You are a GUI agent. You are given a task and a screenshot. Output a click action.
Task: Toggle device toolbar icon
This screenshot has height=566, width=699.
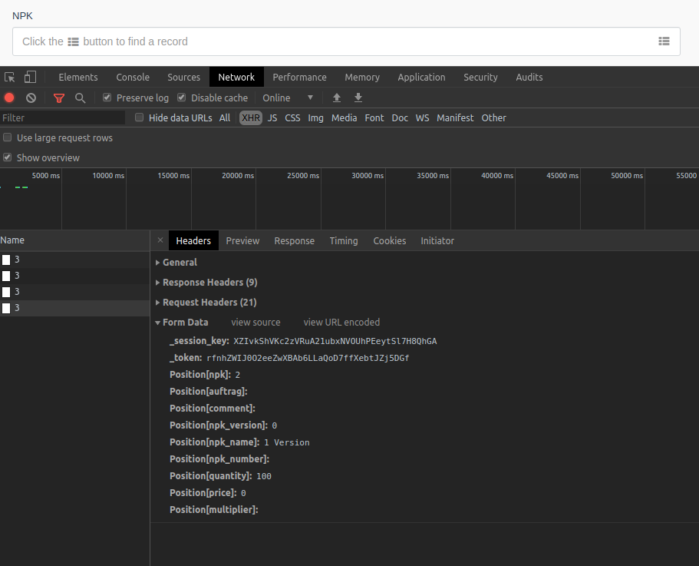click(29, 77)
